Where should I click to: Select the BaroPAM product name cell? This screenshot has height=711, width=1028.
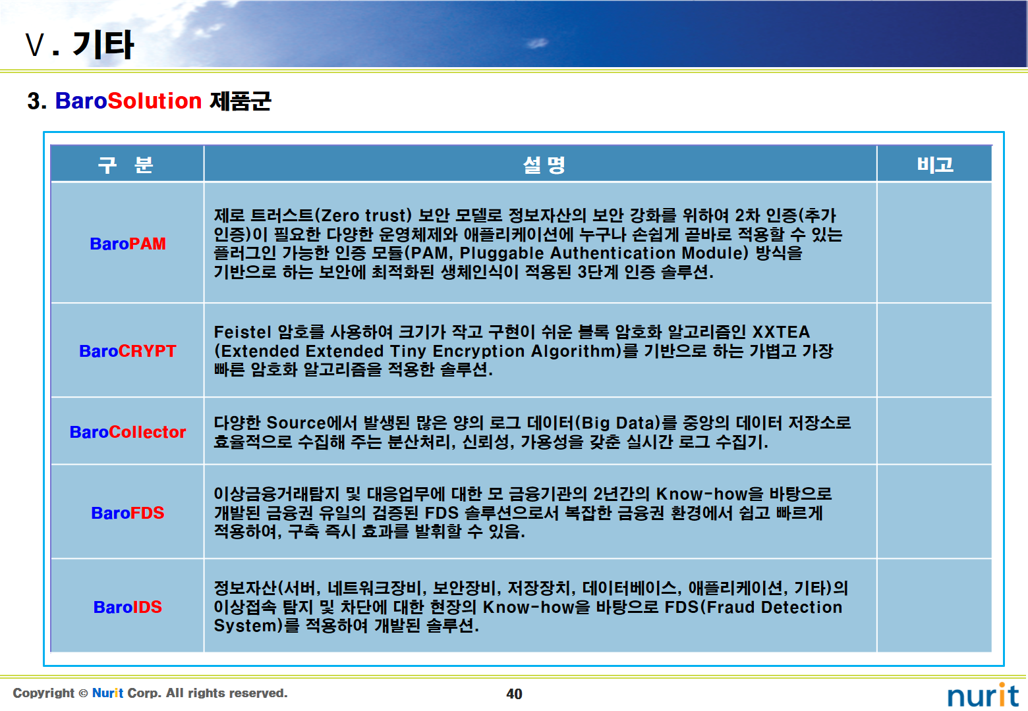tap(127, 243)
